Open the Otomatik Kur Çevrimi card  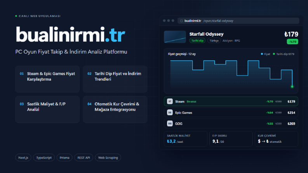point(115,109)
